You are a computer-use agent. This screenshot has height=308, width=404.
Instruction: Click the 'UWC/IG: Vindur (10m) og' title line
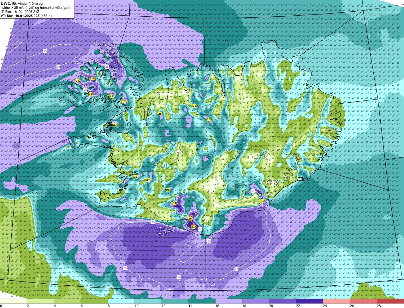[x=22, y=3]
